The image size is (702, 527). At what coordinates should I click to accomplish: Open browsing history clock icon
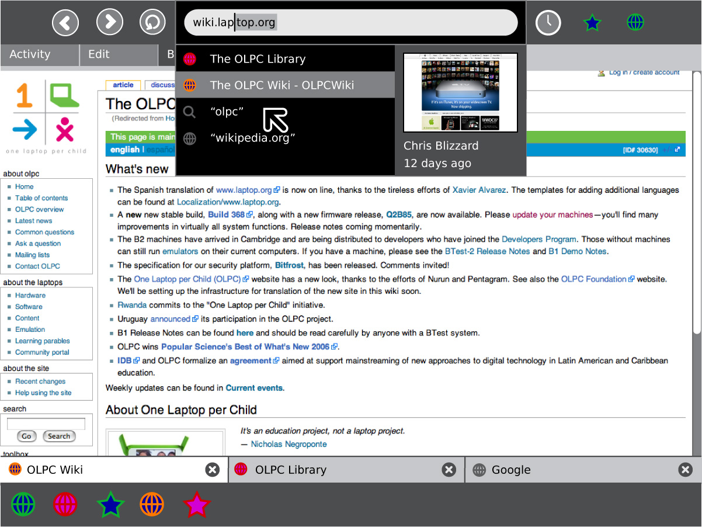548,23
